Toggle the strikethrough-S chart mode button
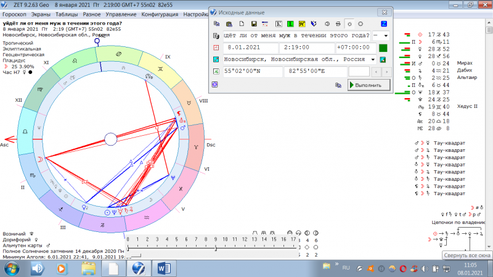 (337, 23)
